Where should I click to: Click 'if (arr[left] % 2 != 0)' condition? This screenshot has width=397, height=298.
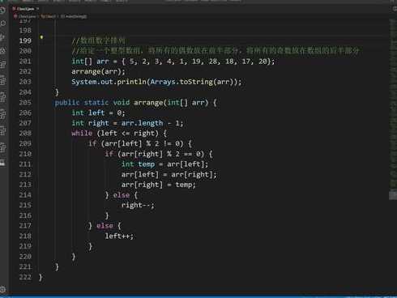(x=140, y=143)
